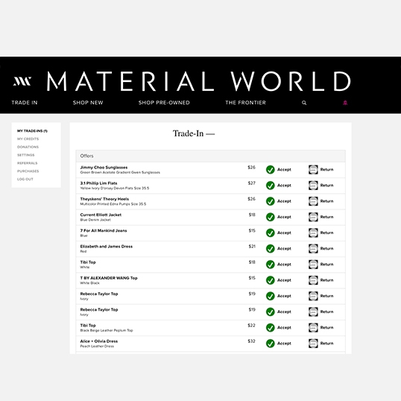The image size is (401, 401).
Task: Open the Shop New nav item
Action: pos(88,103)
